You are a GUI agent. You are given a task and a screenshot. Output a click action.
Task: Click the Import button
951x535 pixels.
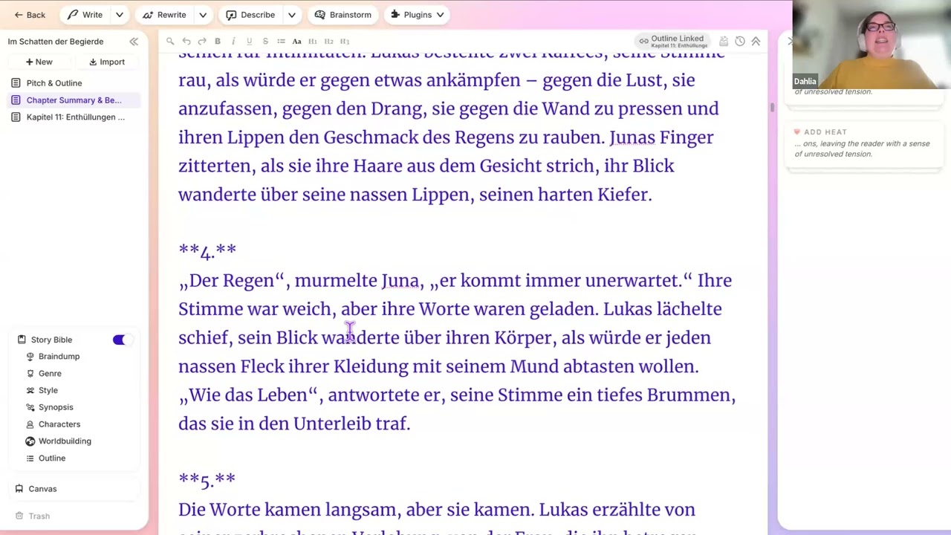pos(107,62)
